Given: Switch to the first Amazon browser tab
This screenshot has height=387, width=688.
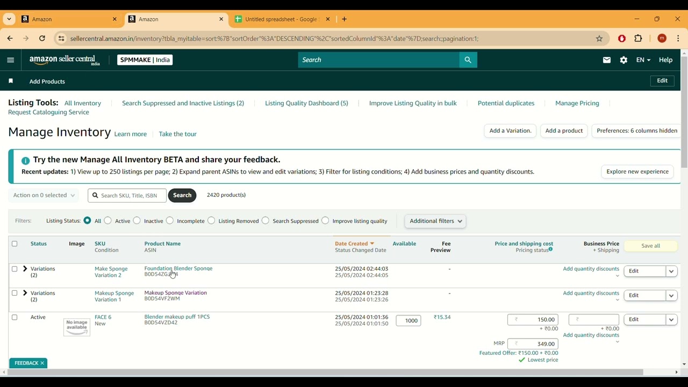Looking at the screenshot, I should click(69, 19).
